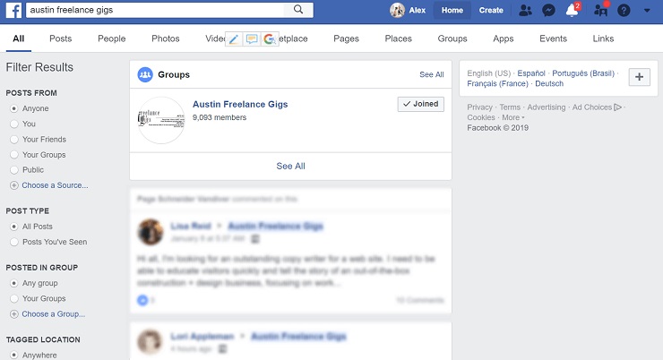Switch language to Español
663x360 pixels.
(x=531, y=73)
